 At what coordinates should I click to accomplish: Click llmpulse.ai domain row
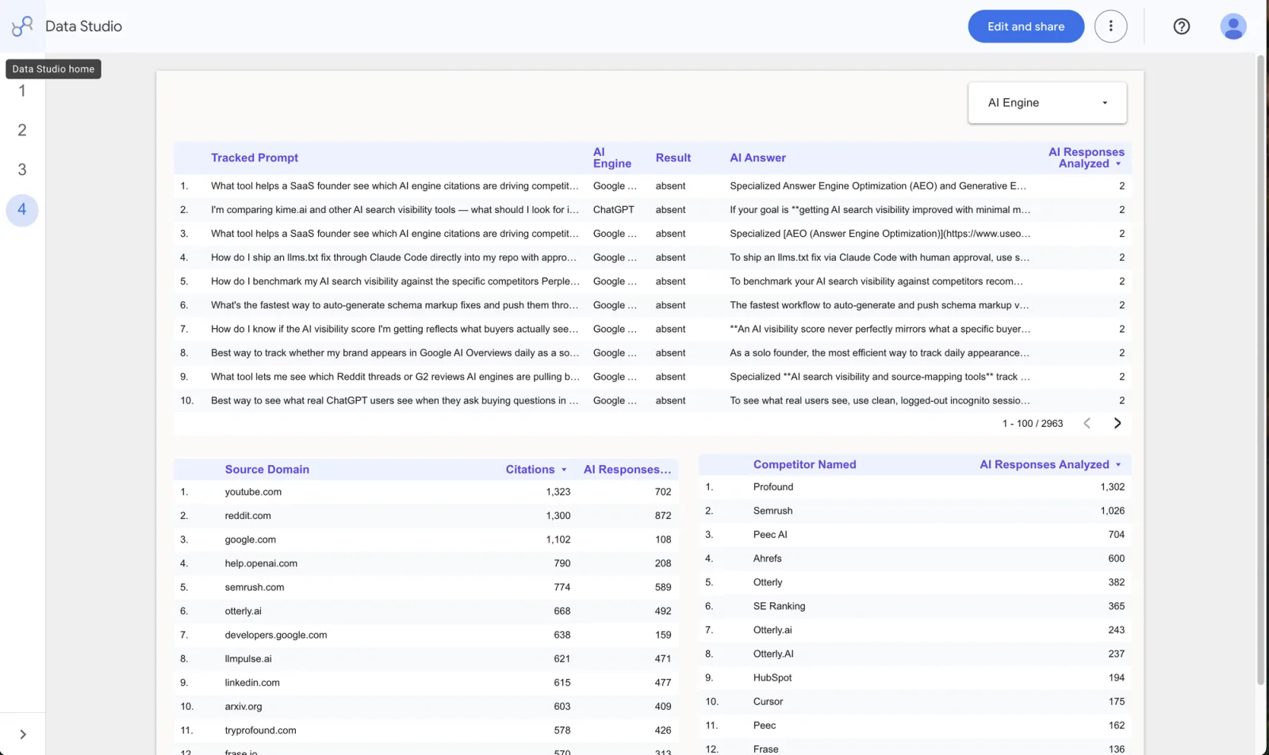pyautogui.click(x=426, y=658)
